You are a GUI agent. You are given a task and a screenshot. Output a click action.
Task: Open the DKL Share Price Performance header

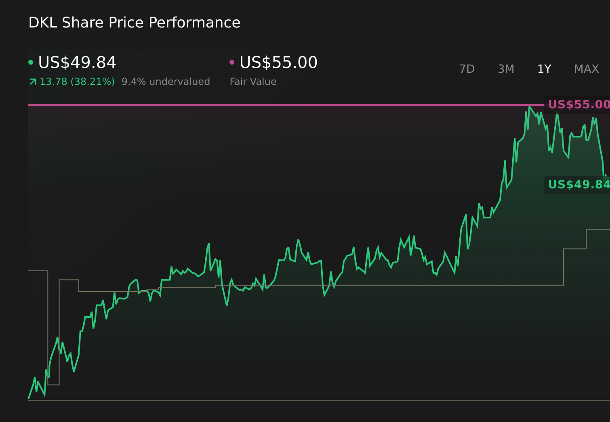(x=134, y=23)
